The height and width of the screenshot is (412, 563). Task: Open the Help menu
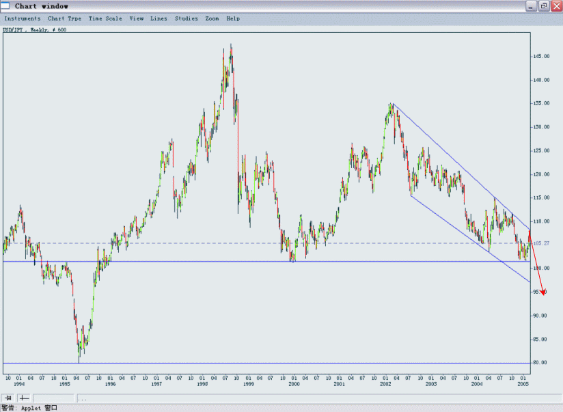(233, 18)
